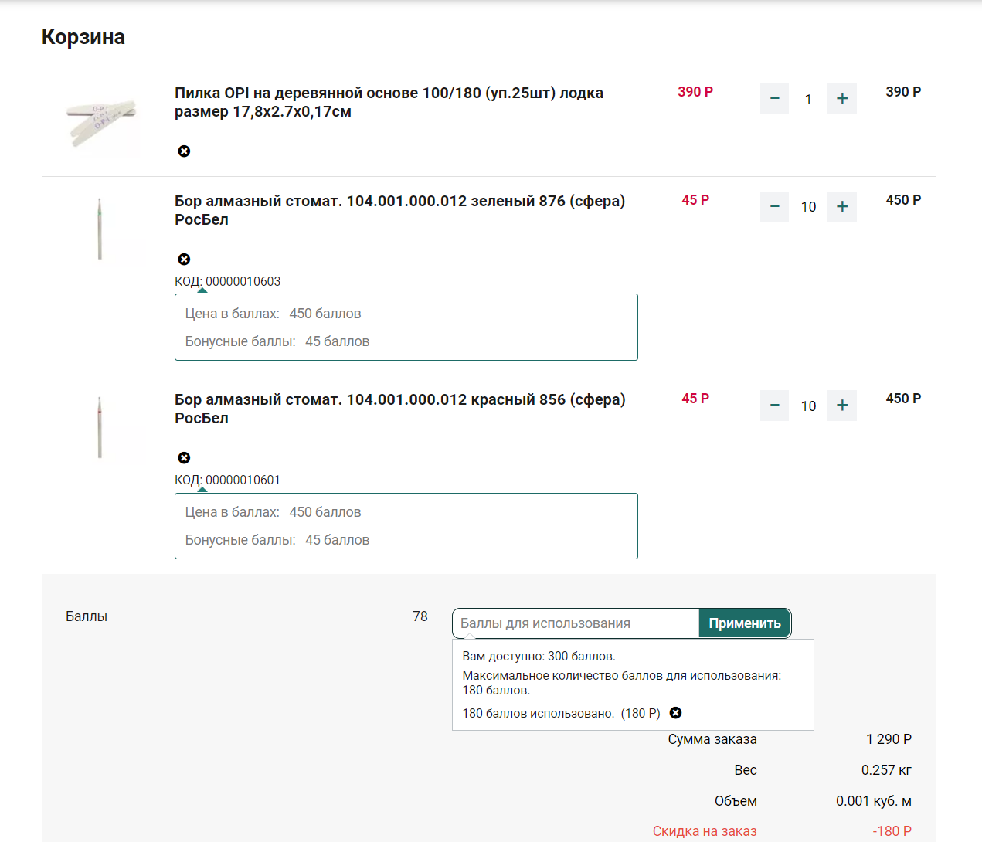Remove the OPI nail file from cart
The width and height of the screenshot is (982, 842).
pyautogui.click(x=184, y=151)
